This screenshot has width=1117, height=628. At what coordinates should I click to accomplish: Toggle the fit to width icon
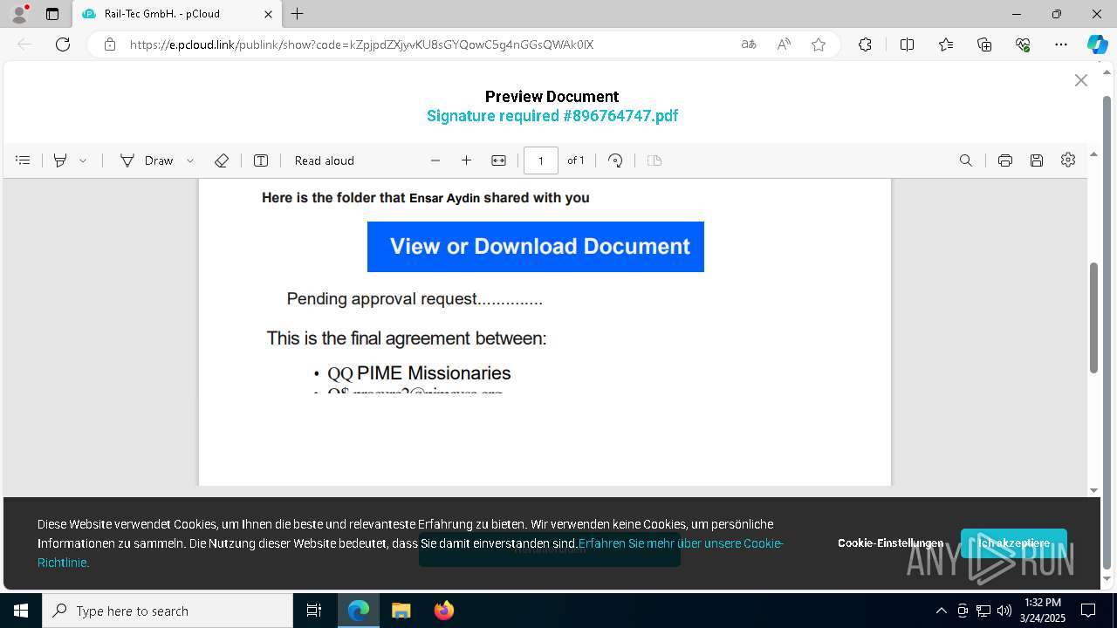click(x=498, y=160)
